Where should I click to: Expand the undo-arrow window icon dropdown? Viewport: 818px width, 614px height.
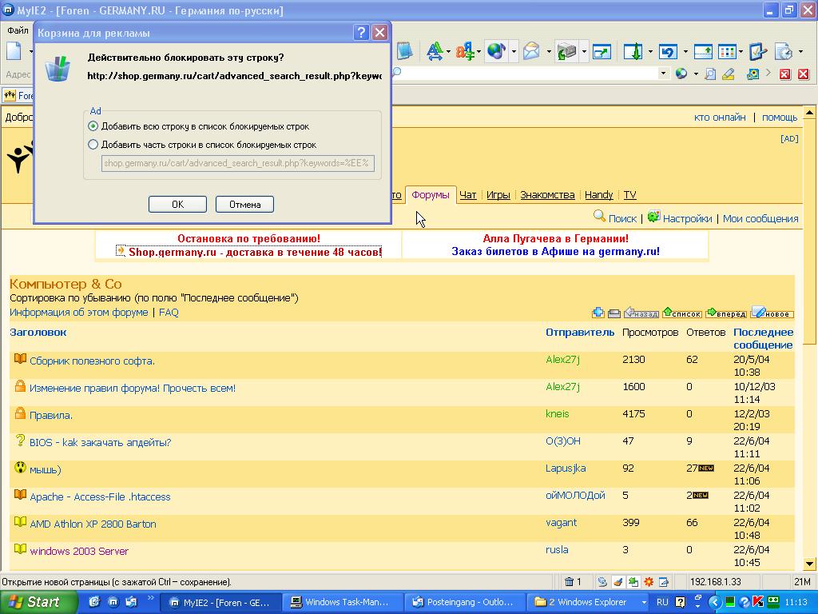685,51
